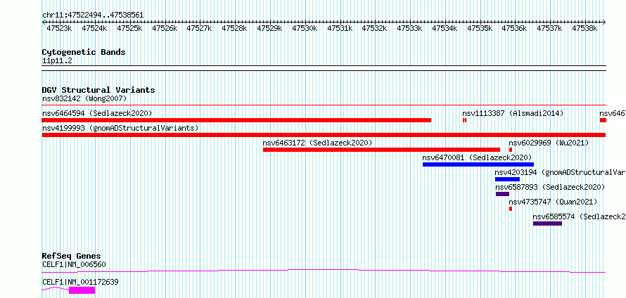Click the 47537k ruler position label

[x=550, y=28]
